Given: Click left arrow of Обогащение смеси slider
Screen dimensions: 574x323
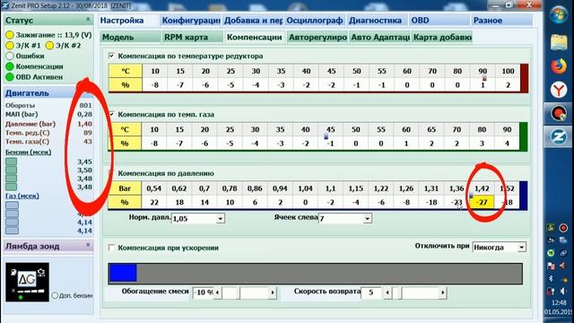Looking at the screenshot, I should coord(217,292).
